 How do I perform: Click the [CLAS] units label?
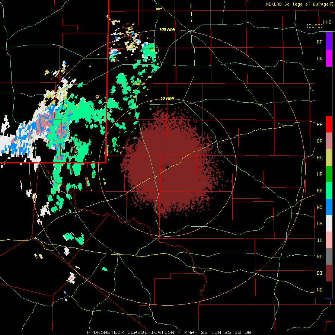[315, 26]
